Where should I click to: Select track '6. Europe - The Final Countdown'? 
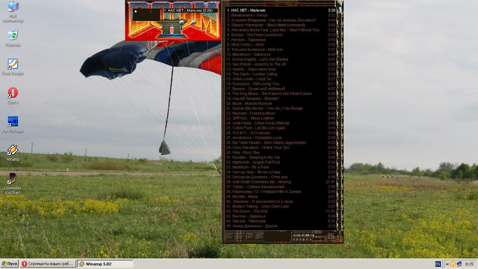[281, 35]
